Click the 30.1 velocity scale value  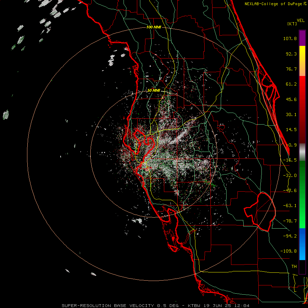point(291,115)
